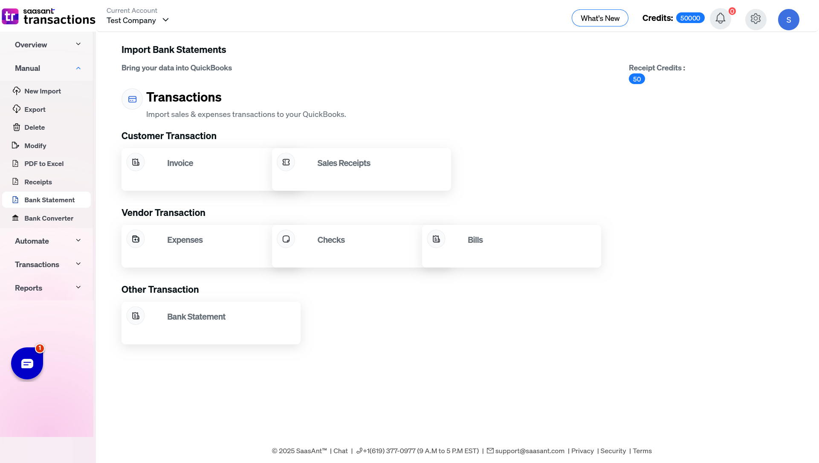819x463 pixels.
Task: Open the Privacy footer link
Action: click(x=582, y=451)
